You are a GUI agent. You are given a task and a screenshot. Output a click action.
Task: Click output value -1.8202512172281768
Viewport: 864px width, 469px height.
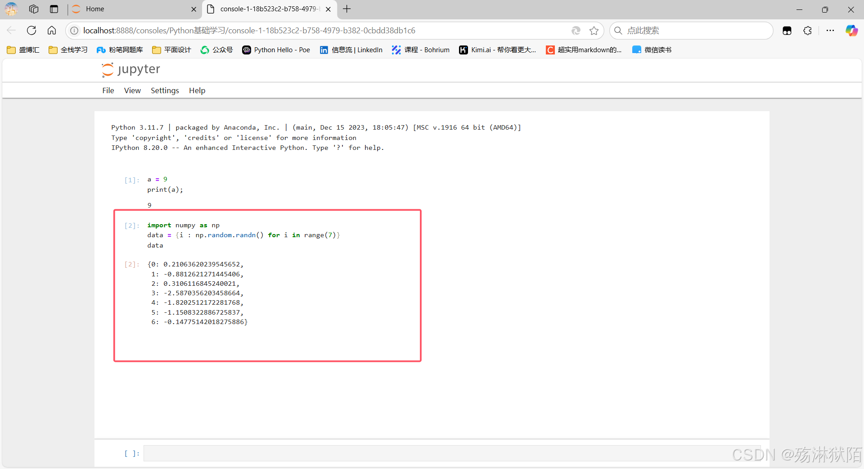tap(202, 302)
